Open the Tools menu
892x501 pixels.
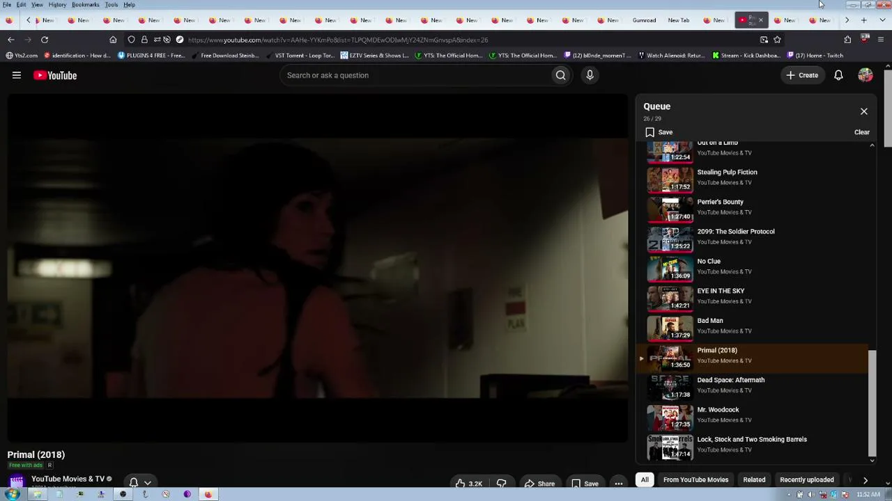pos(111,5)
